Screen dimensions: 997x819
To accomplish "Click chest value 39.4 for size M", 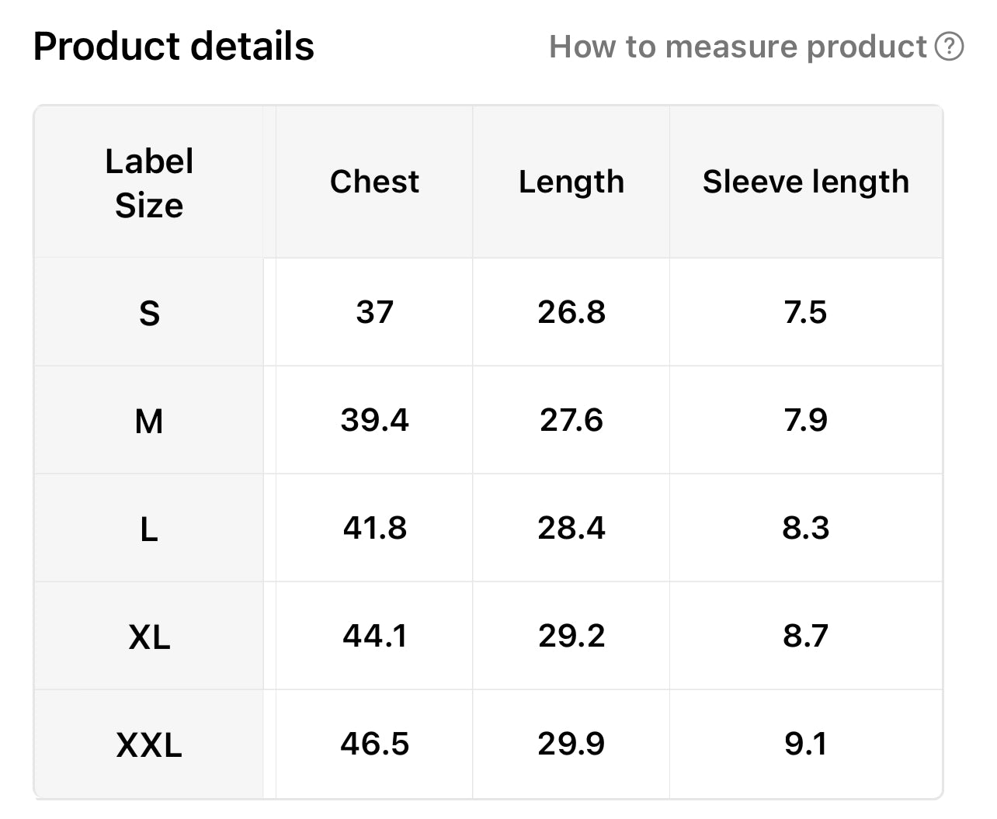I will coord(374,420).
